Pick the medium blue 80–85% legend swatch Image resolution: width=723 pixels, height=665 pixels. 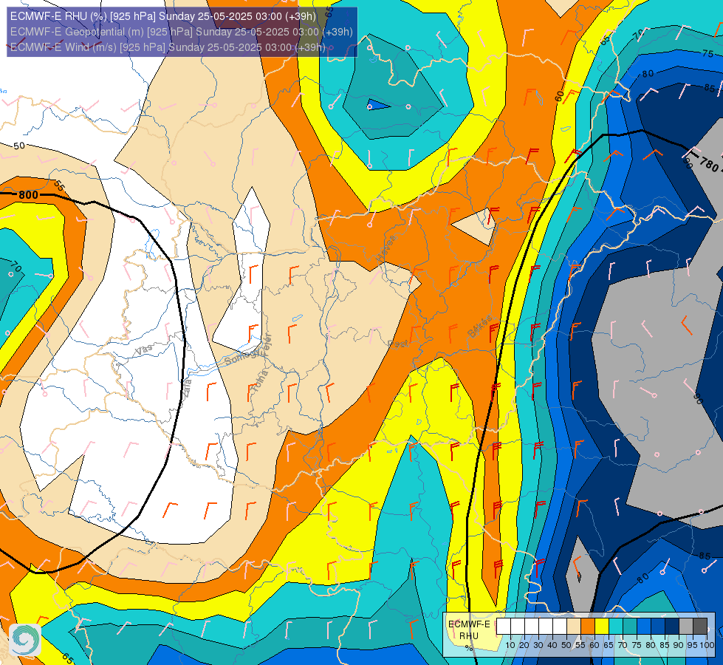coord(658,626)
